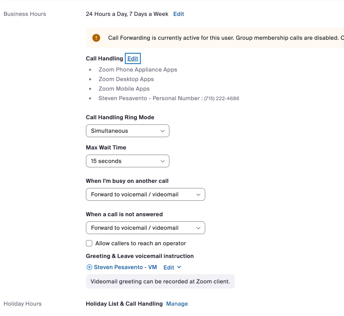Play the Steven Pesavento VM greeting
Viewport: 344px width, 316px height.
pos(89,268)
